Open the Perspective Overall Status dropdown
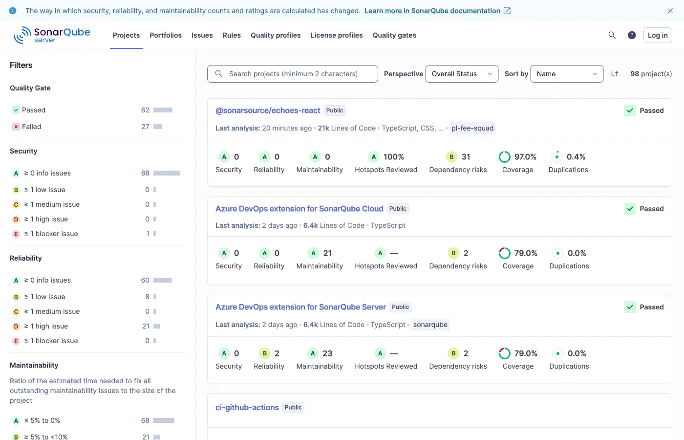 click(461, 73)
